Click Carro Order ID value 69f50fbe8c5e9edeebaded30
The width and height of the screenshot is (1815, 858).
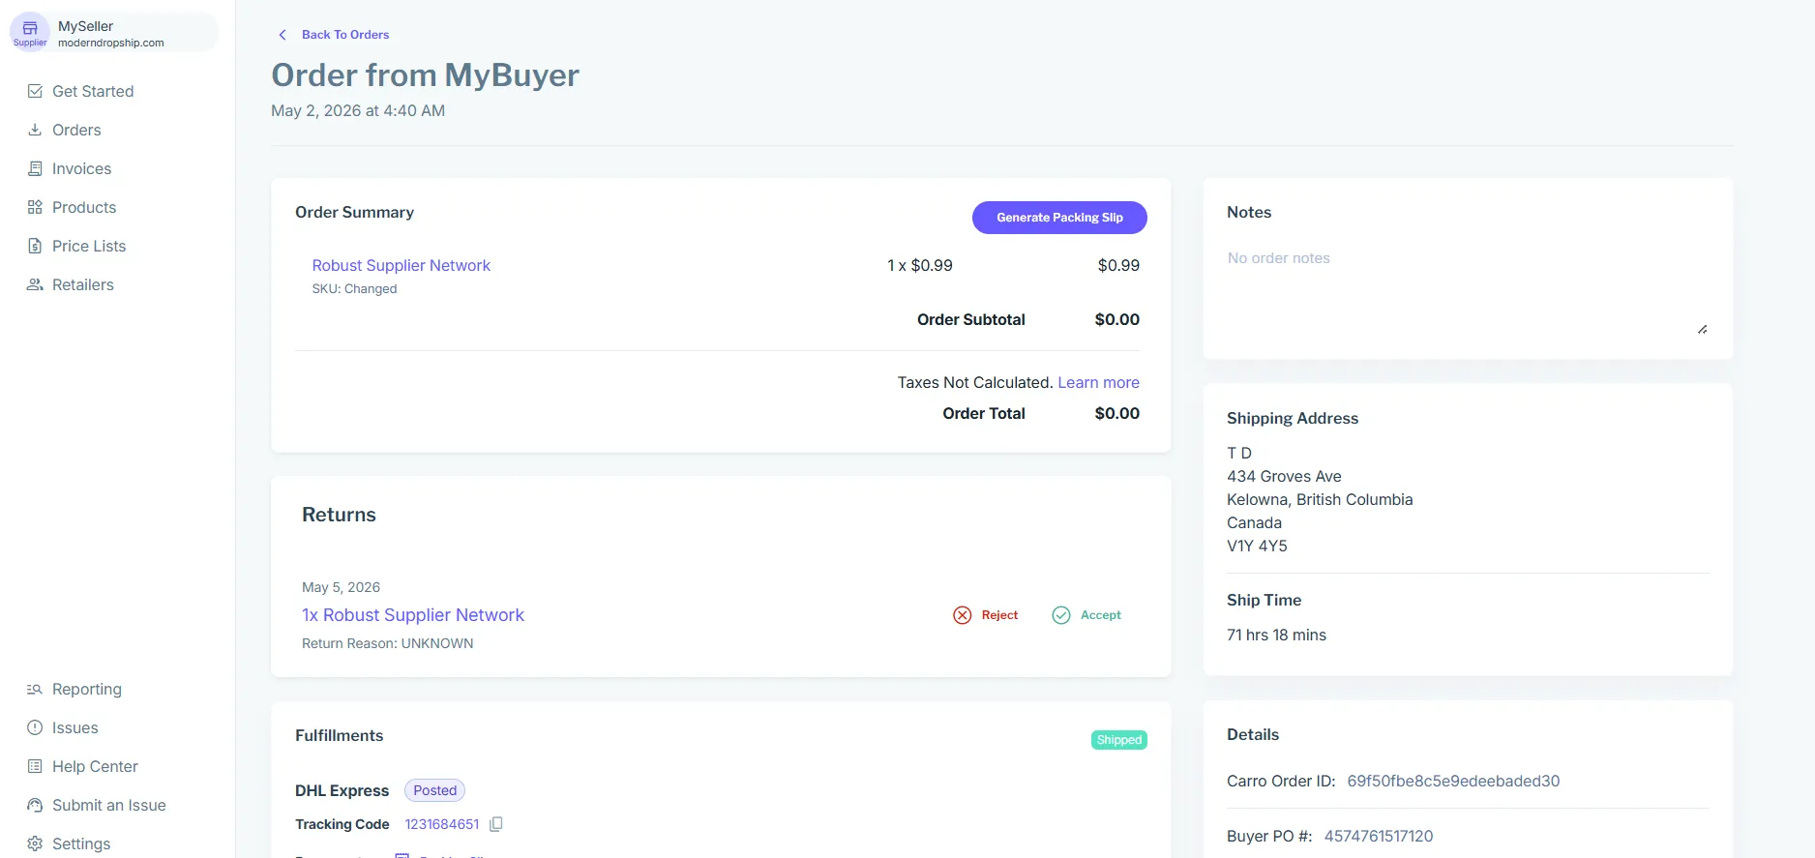pyautogui.click(x=1453, y=781)
